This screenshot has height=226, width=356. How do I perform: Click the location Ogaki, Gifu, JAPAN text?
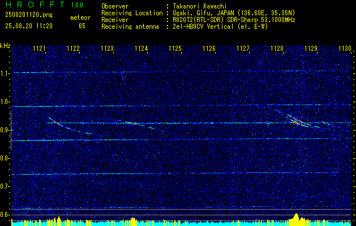tap(234, 13)
